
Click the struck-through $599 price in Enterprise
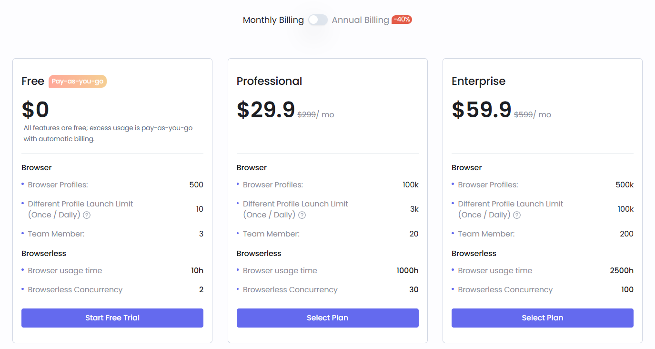(524, 114)
